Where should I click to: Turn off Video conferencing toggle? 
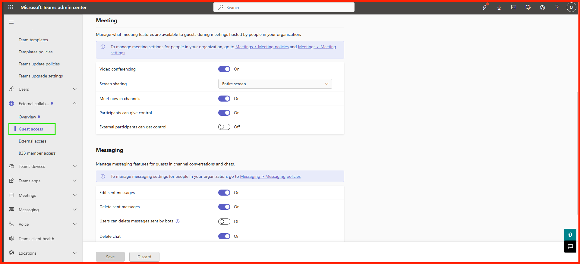[224, 69]
